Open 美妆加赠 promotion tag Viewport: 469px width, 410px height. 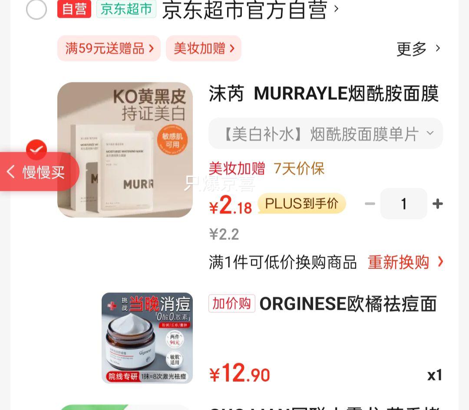(x=204, y=49)
